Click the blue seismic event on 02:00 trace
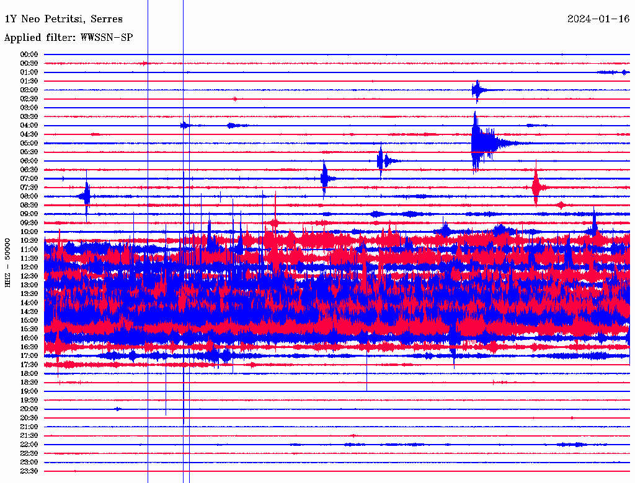Viewport: 635px width, 483px height. tap(476, 90)
